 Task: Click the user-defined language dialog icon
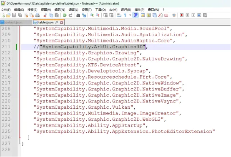click(x=143, y=15)
